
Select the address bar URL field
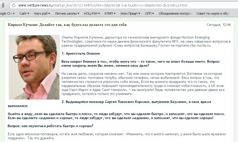click(x=128, y=5)
